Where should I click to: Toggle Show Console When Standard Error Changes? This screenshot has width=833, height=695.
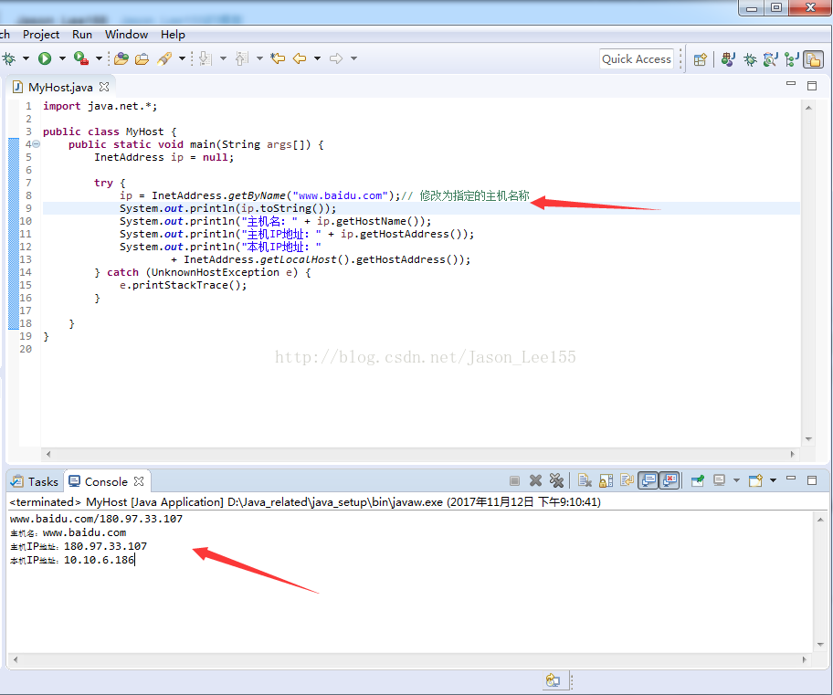(670, 481)
